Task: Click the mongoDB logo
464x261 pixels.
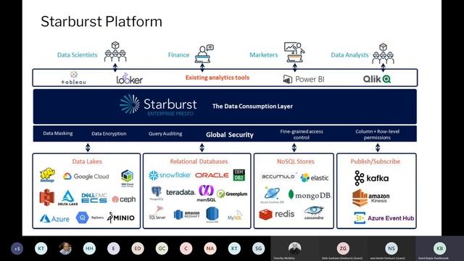Action: click(310, 195)
